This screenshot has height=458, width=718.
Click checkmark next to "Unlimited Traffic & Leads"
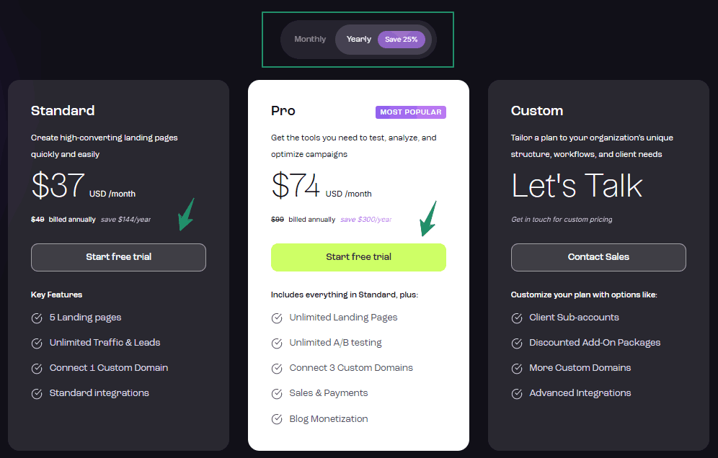point(37,342)
